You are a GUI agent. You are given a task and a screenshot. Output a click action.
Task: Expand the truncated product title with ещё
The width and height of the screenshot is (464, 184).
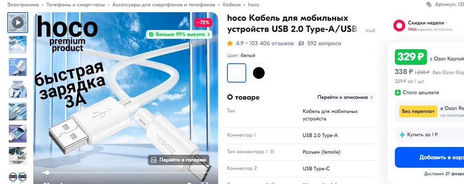pyautogui.click(x=370, y=30)
